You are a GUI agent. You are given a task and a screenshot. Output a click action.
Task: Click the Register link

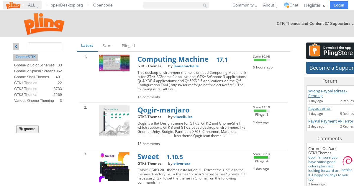(x=312, y=5)
